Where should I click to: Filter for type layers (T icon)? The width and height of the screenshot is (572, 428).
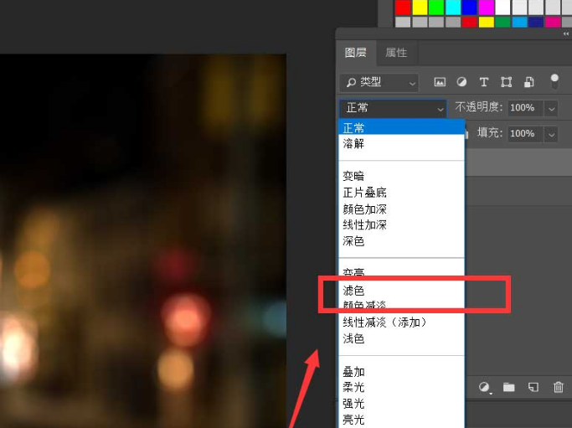(x=484, y=82)
